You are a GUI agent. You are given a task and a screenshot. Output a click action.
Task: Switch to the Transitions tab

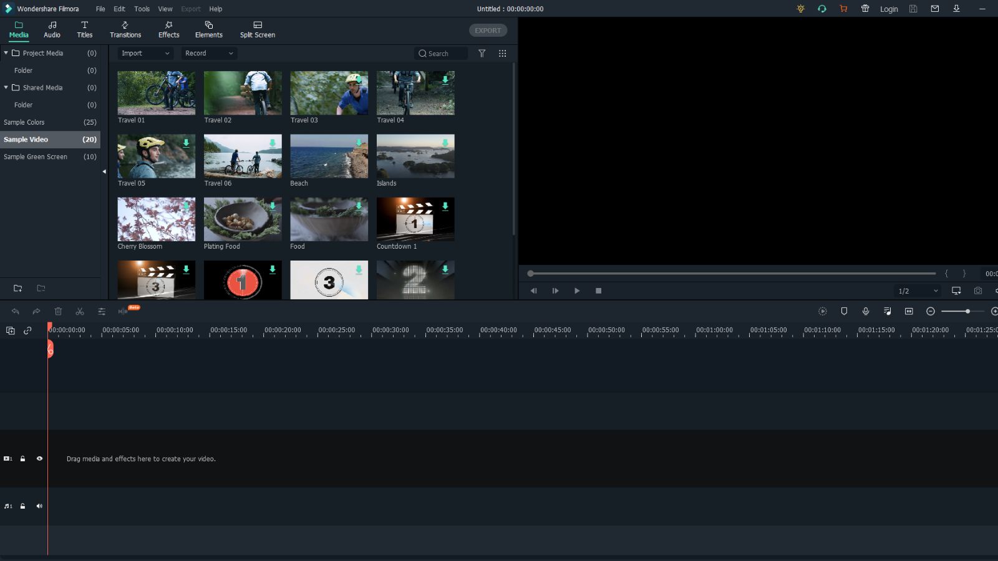125,29
